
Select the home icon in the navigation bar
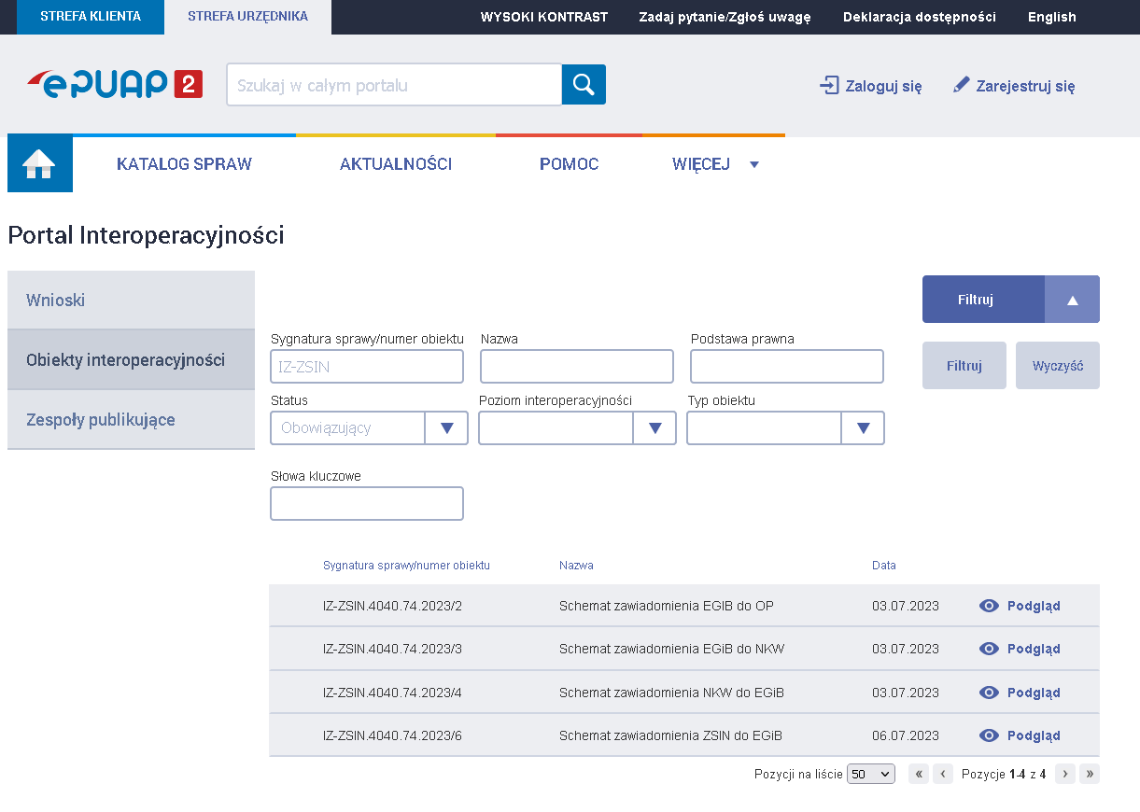tap(39, 162)
